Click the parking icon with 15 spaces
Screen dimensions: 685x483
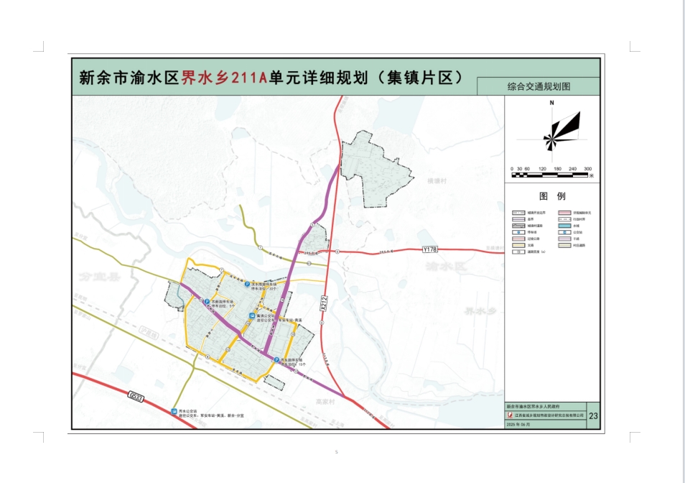coord(276,359)
